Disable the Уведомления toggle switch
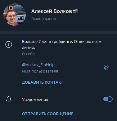This screenshot has height=121, width=117. click(108, 99)
